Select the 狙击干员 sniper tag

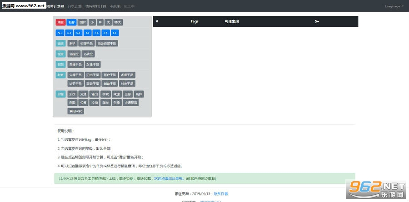(x=93, y=75)
